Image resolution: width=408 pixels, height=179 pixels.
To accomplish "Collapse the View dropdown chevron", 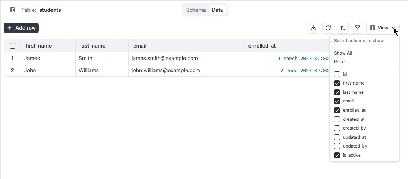I will (x=393, y=28).
